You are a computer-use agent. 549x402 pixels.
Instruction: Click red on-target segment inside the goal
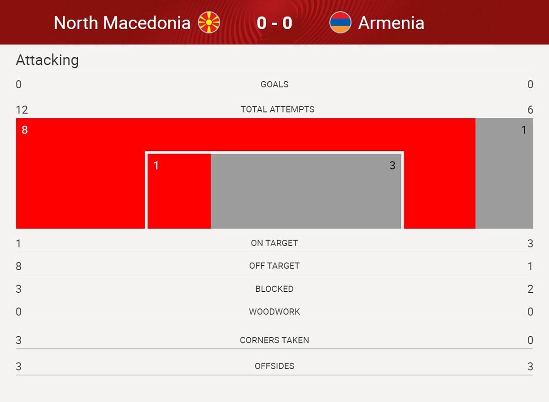(179, 191)
